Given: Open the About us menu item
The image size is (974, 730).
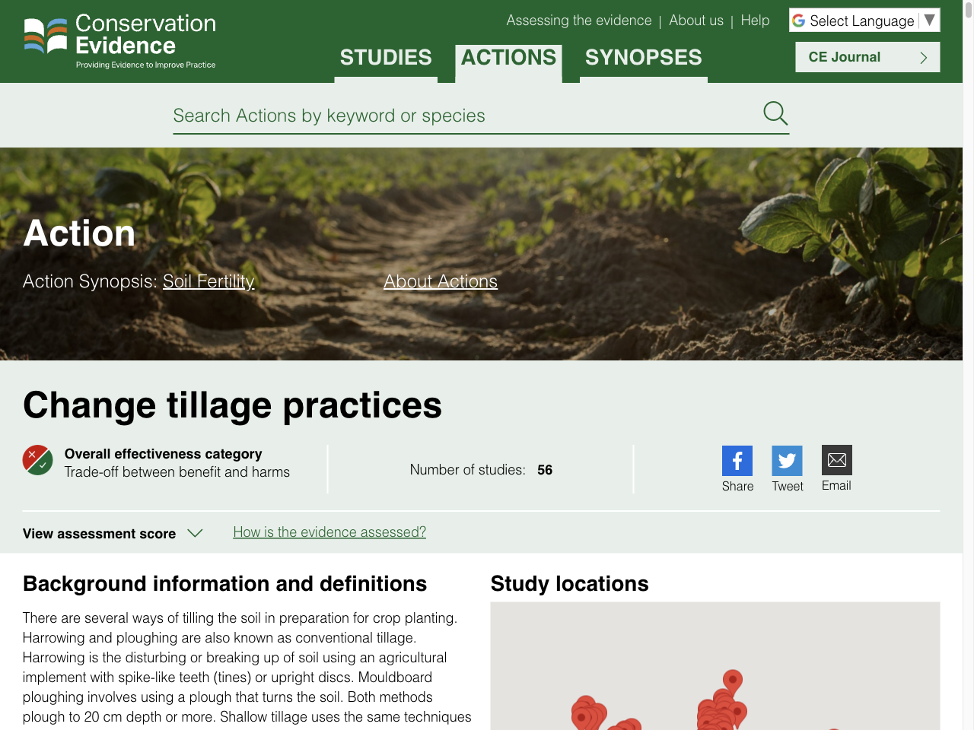Looking at the screenshot, I should (x=695, y=21).
